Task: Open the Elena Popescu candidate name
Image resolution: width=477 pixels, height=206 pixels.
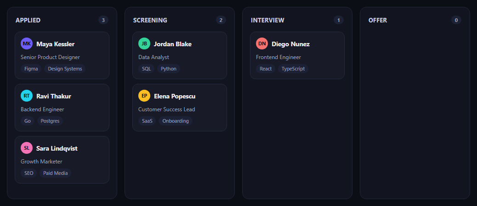Action: pyautogui.click(x=175, y=96)
